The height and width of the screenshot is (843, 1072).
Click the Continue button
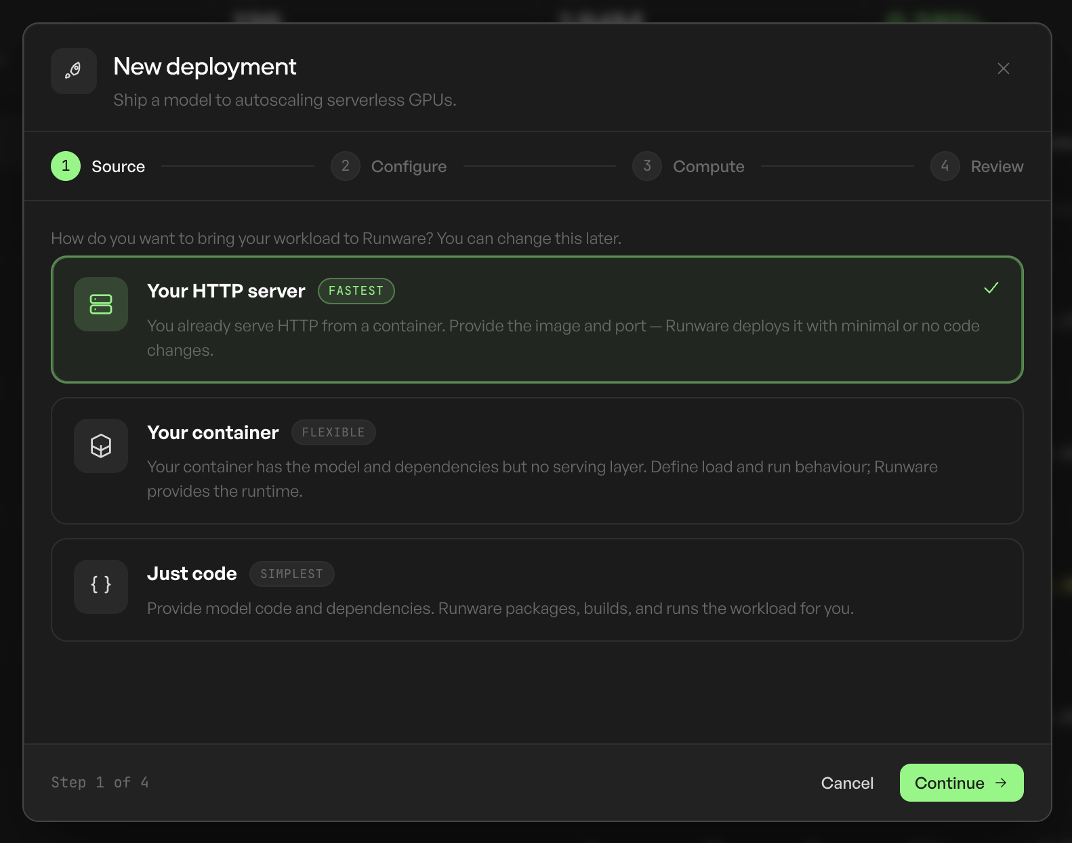pyautogui.click(x=962, y=783)
